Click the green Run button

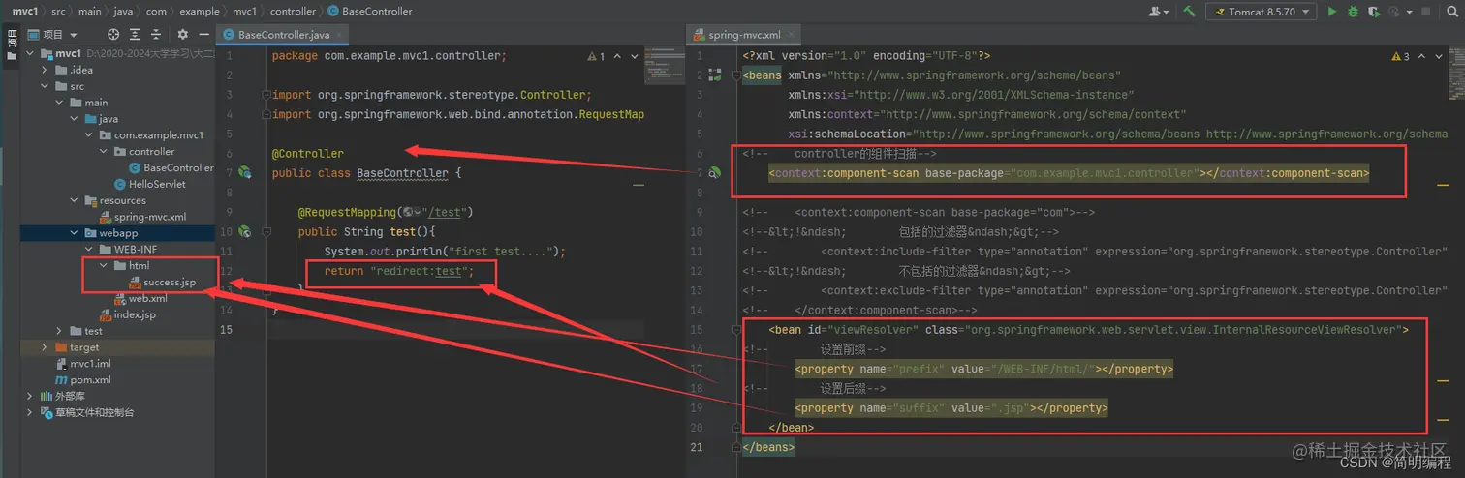coord(1332,12)
